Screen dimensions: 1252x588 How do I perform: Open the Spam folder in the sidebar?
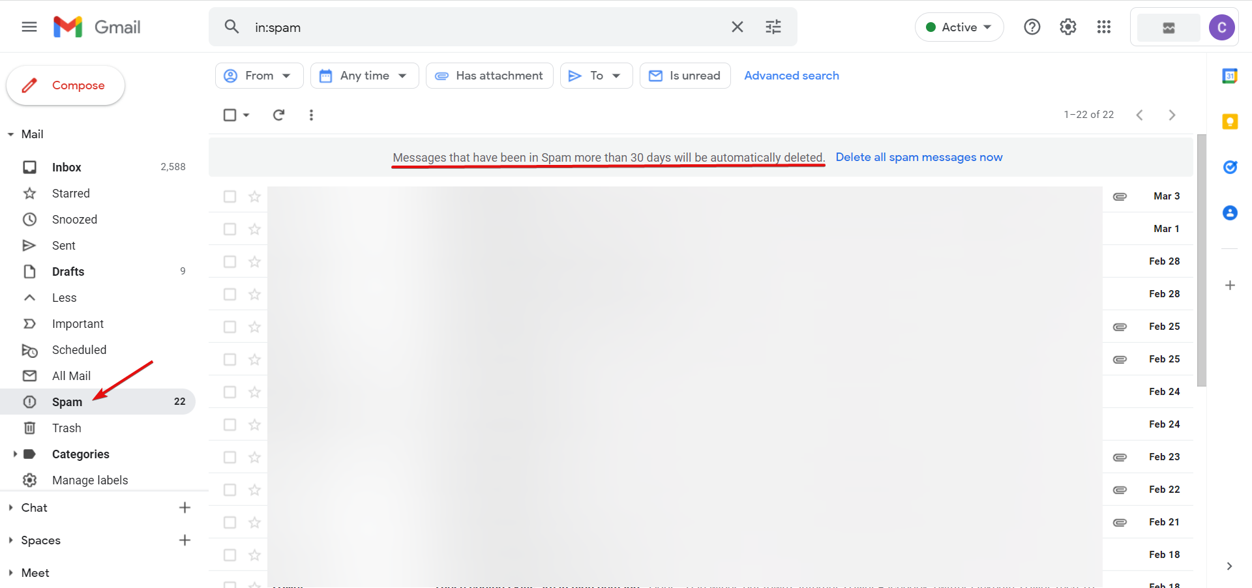(x=66, y=402)
